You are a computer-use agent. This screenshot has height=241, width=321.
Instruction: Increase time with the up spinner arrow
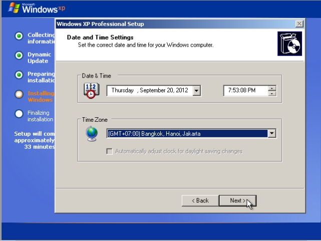[272, 88]
